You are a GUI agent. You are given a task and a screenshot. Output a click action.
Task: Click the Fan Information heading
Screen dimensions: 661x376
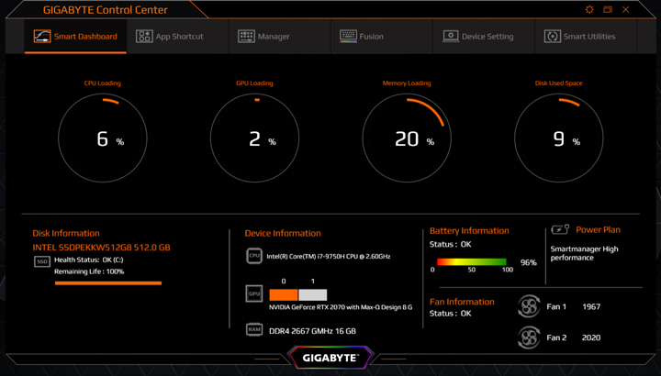click(x=462, y=302)
